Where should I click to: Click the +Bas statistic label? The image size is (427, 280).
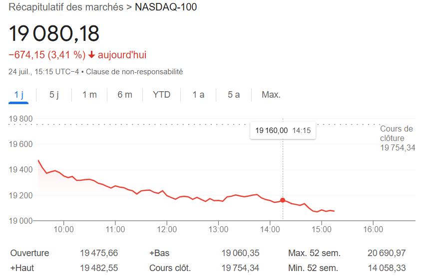pos(160,253)
